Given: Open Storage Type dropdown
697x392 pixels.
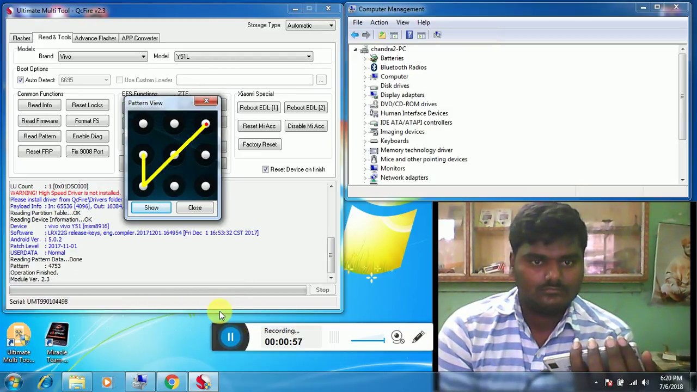Looking at the screenshot, I should 310,26.
